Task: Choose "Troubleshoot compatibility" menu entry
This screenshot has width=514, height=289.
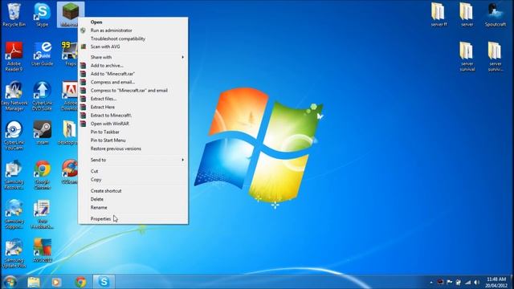Action: (x=133, y=39)
